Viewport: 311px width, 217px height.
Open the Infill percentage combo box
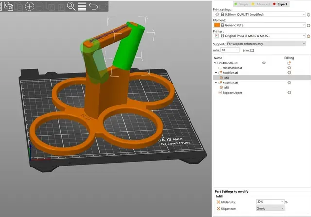point(230,50)
